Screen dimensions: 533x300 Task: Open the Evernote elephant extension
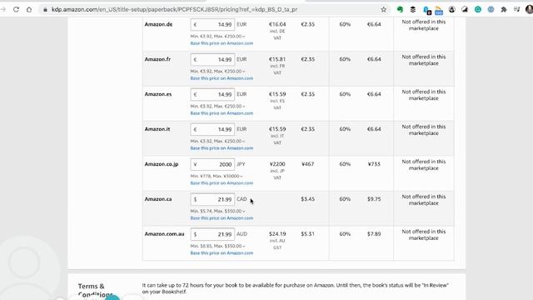(x=400, y=9)
